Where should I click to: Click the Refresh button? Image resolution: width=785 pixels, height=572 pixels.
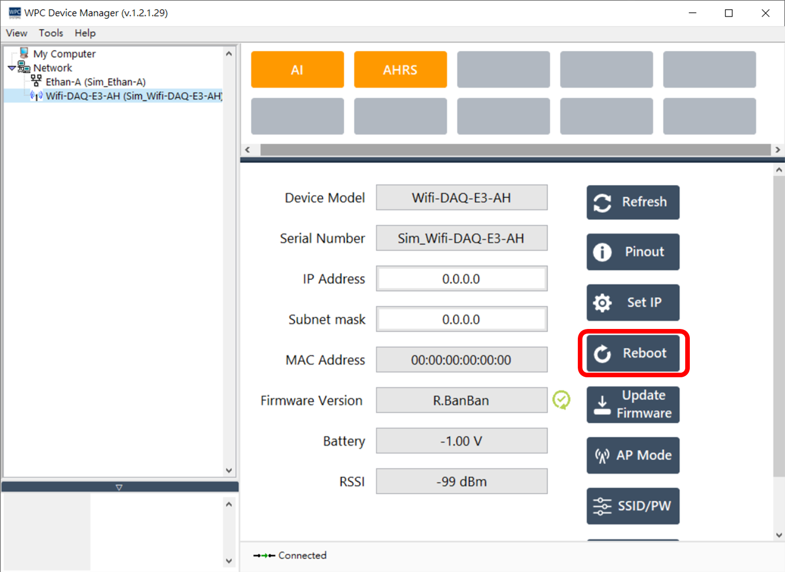point(633,202)
